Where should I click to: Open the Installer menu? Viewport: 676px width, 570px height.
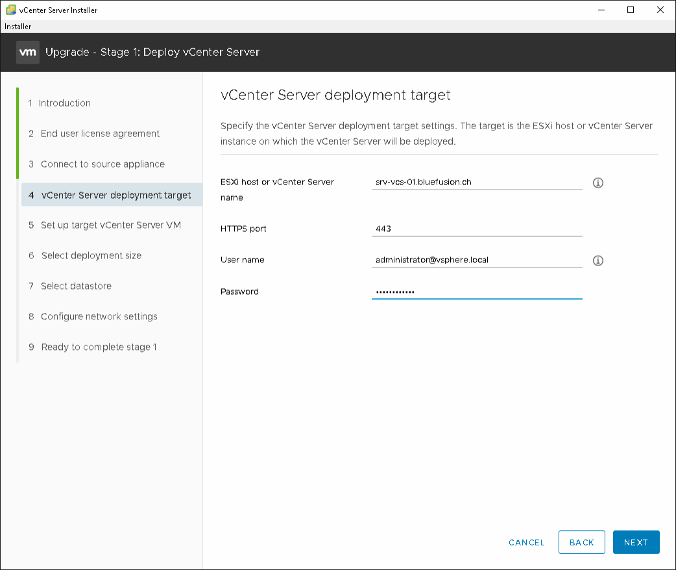pos(18,27)
